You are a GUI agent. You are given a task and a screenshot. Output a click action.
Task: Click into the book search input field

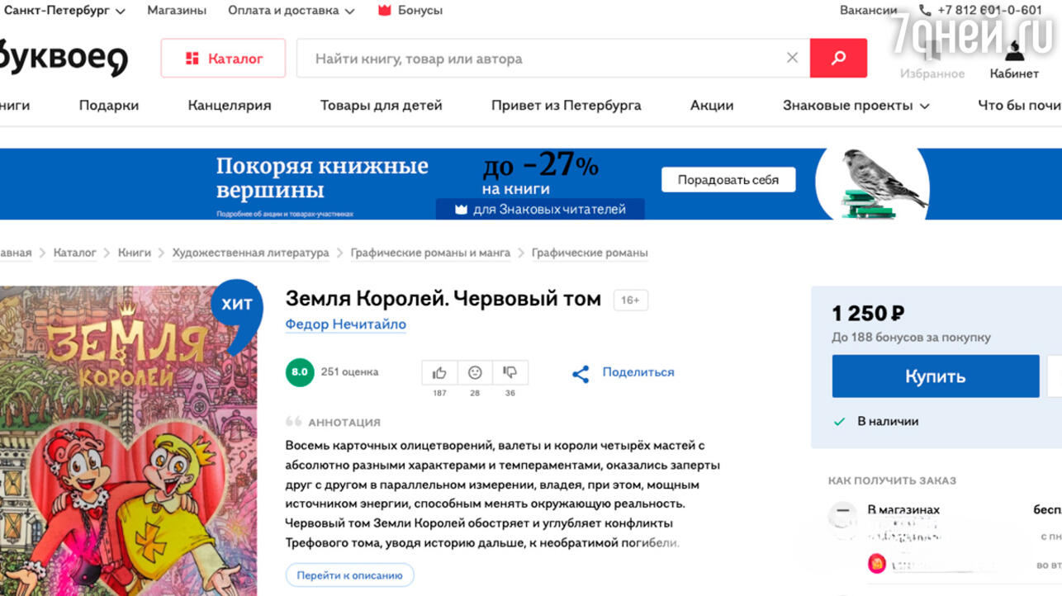tap(537, 59)
